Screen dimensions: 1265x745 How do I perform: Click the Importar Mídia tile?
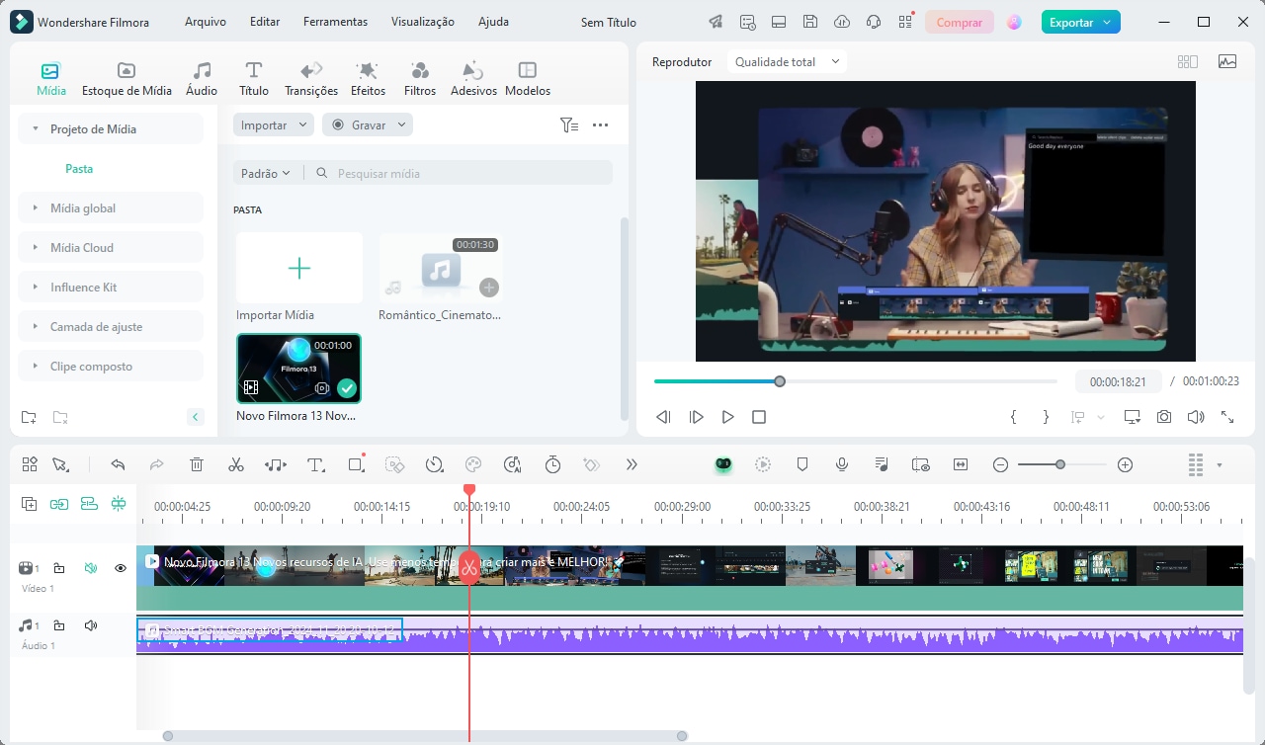point(299,268)
